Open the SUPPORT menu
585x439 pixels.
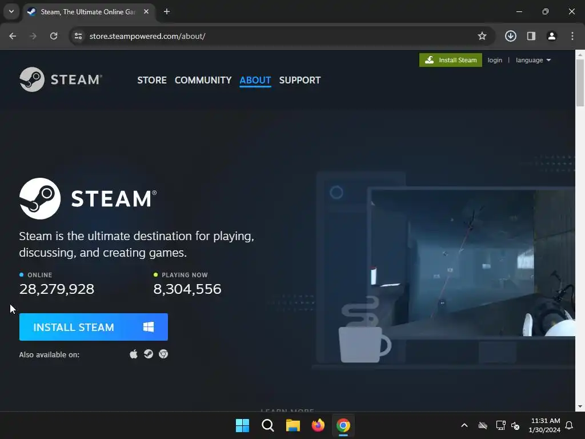[300, 80]
